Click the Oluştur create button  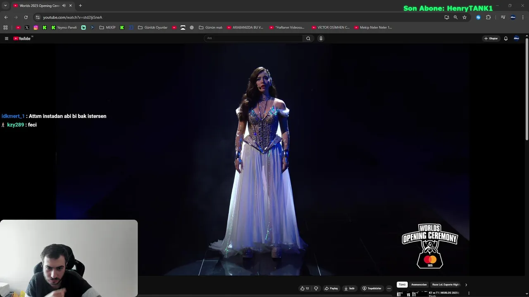tap(491, 38)
